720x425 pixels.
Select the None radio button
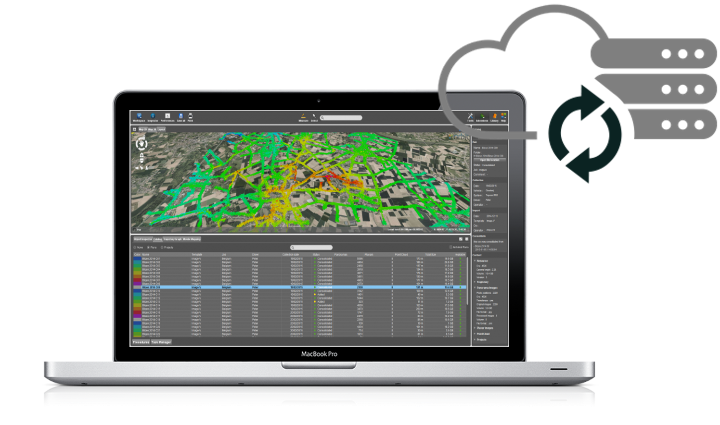click(135, 248)
